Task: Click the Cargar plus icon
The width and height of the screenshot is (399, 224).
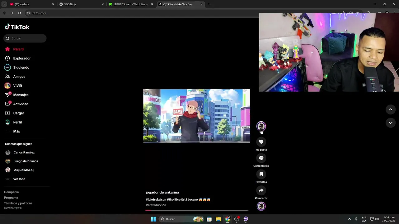Action: (7, 113)
